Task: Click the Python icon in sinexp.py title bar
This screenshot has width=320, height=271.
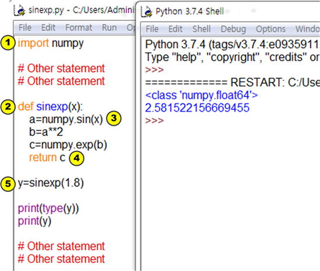Action: pyautogui.click(x=19, y=10)
